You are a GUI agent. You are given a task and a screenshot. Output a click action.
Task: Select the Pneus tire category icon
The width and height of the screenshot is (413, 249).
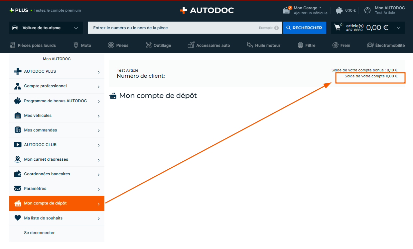(x=111, y=45)
